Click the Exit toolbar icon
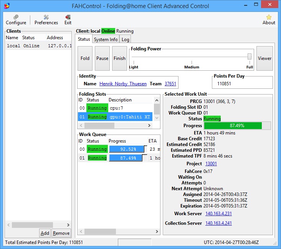Viewport: 281px width, 249px height. point(68,20)
